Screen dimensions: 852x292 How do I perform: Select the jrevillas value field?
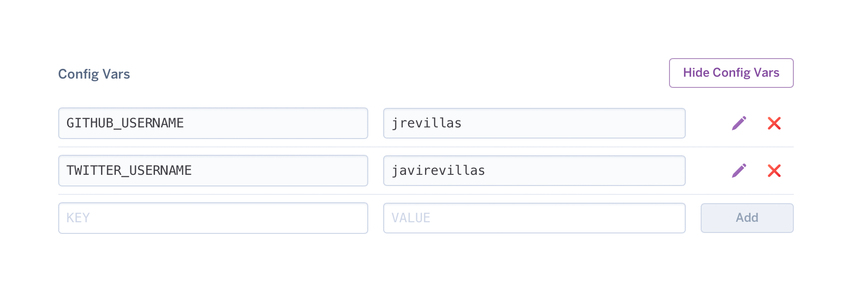pos(534,123)
